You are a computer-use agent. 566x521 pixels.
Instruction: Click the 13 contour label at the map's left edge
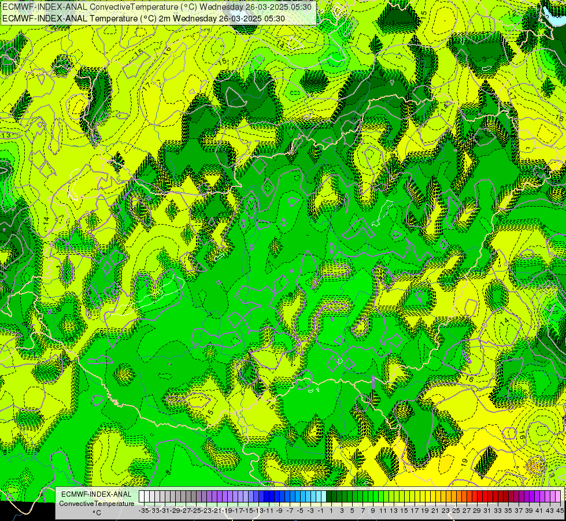[6, 135]
